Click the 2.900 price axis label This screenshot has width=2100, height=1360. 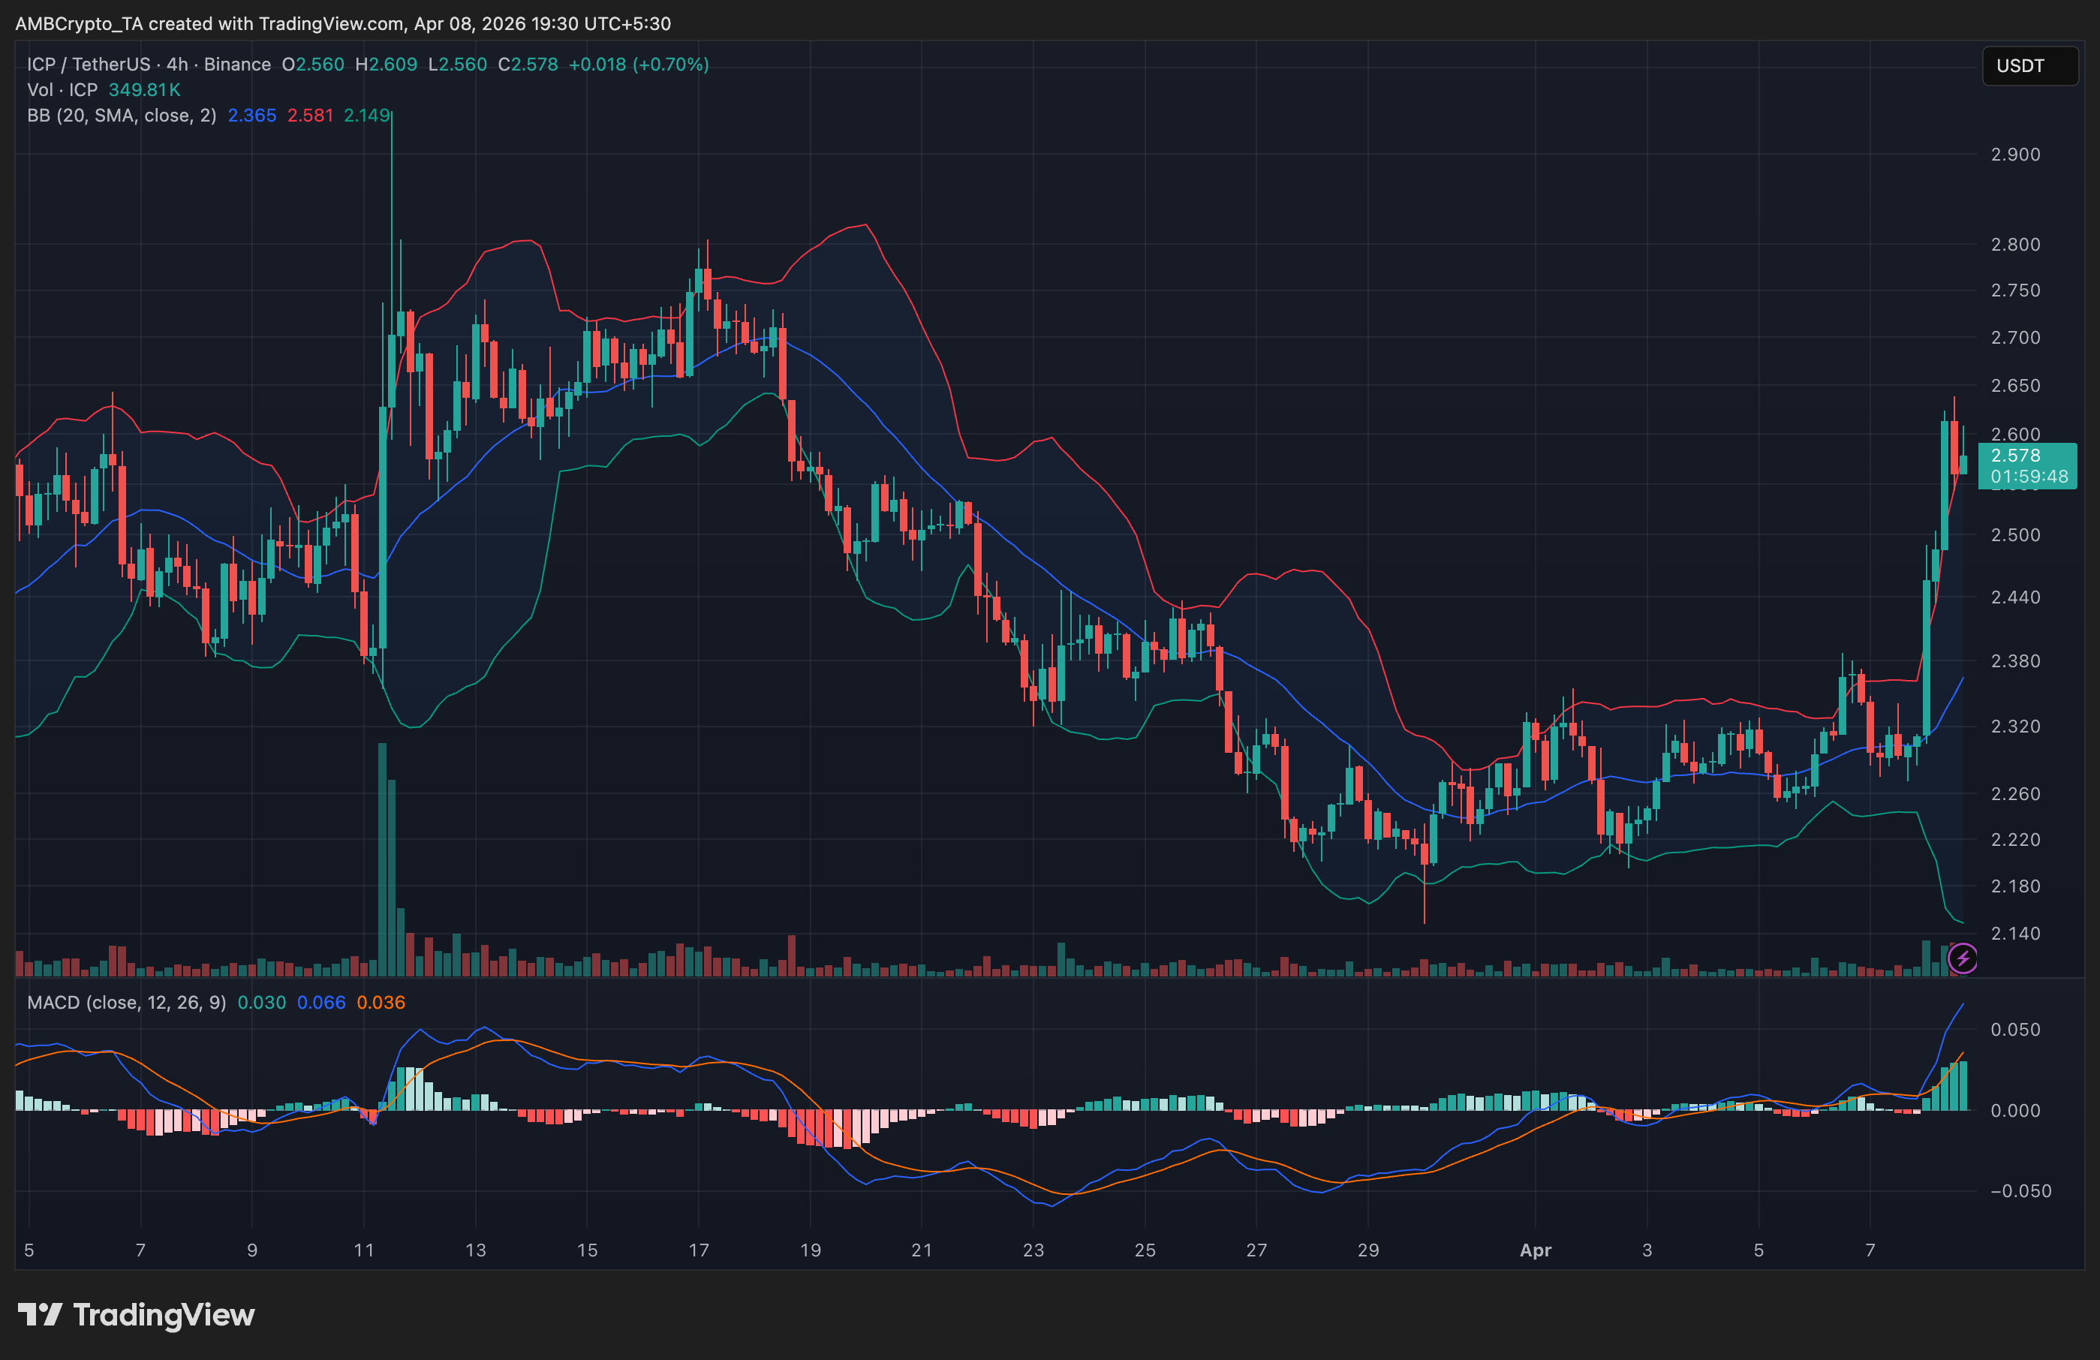coord(2015,155)
